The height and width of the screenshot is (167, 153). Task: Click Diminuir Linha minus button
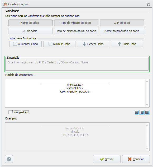coord(59,44)
